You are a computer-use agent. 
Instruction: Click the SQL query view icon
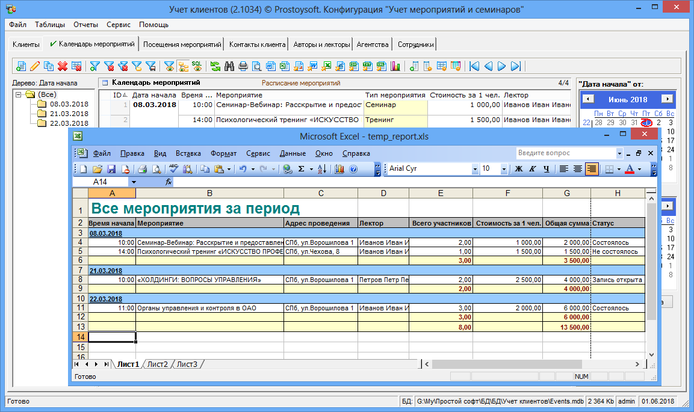click(x=197, y=66)
